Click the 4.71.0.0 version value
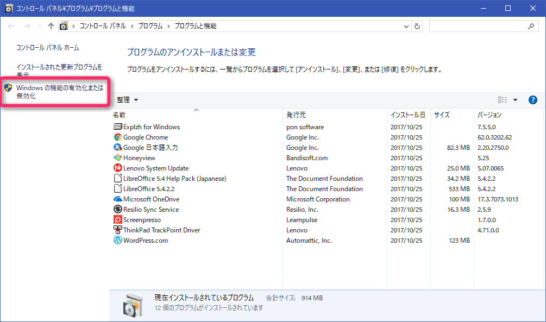 pos(488,230)
